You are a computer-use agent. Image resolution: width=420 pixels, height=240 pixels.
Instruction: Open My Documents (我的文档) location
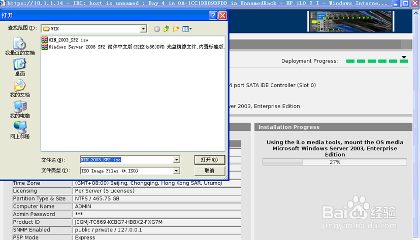[x=20, y=88]
